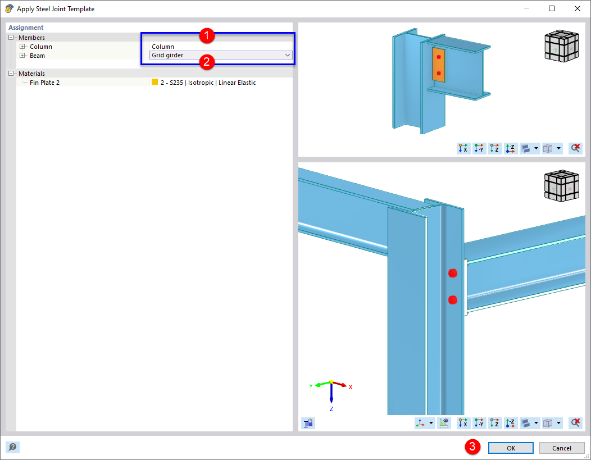Click the Cancel button
The height and width of the screenshot is (460, 591).
pyautogui.click(x=562, y=448)
